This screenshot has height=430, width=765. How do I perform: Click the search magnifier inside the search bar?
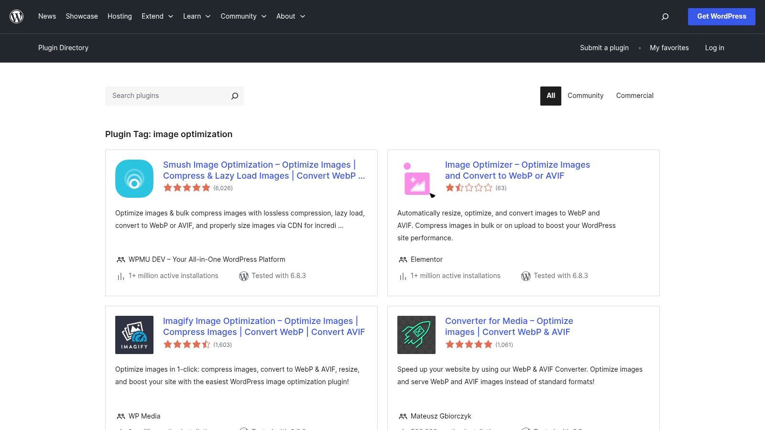(234, 96)
